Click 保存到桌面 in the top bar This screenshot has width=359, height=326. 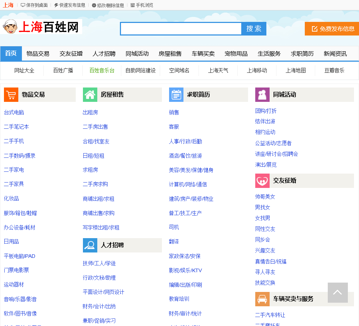pos(34,5)
